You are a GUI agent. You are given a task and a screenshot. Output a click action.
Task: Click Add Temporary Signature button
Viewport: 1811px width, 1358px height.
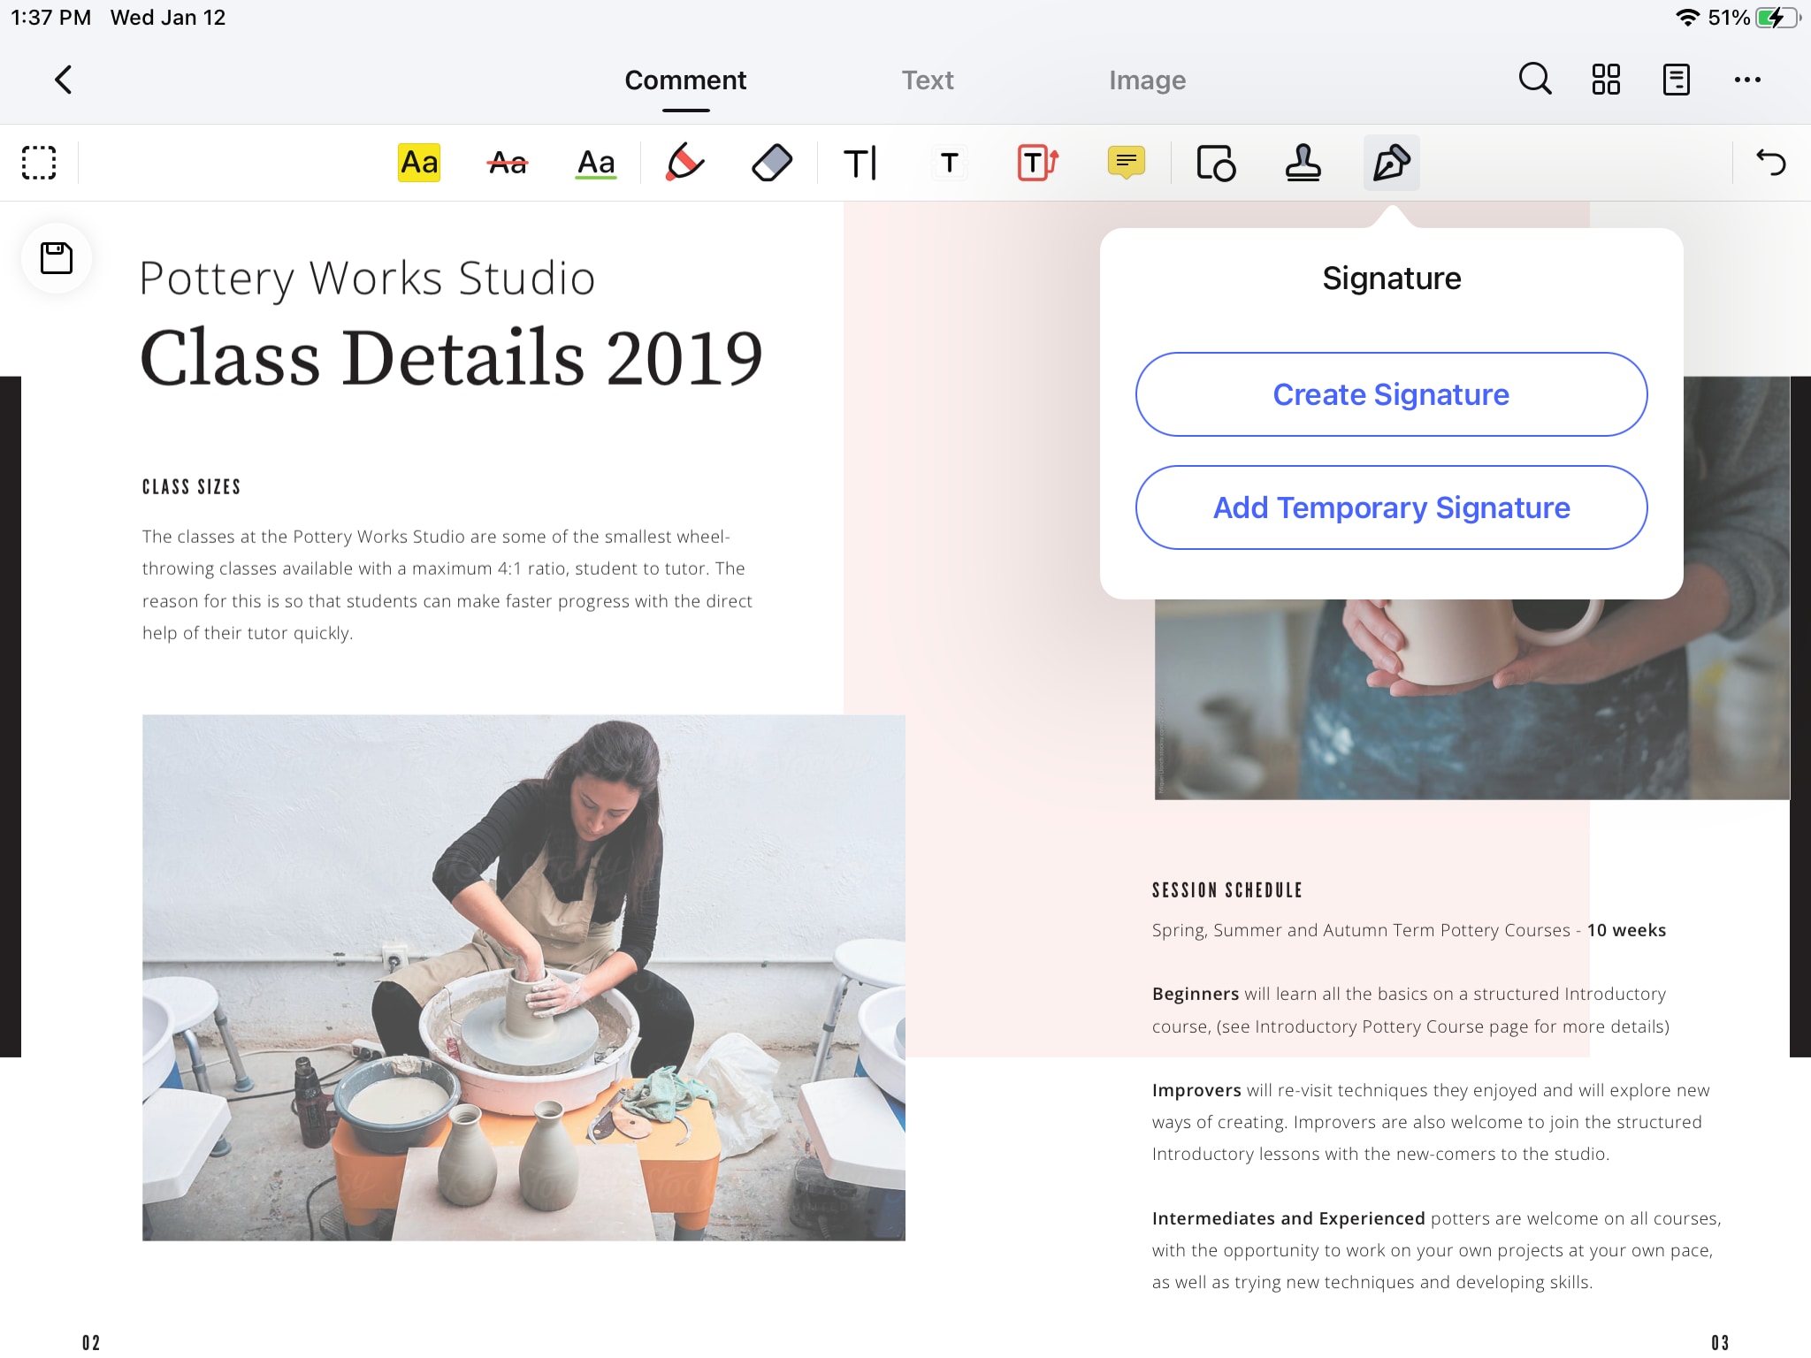(x=1390, y=507)
